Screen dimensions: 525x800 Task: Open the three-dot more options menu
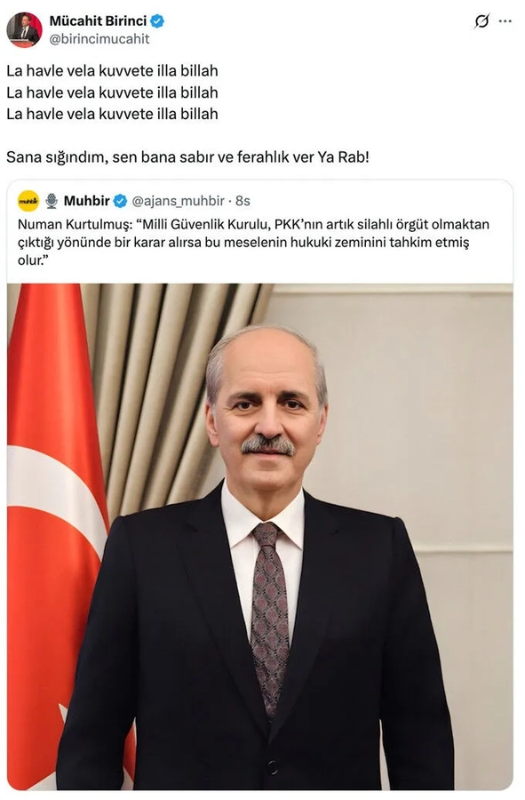[505, 21]
